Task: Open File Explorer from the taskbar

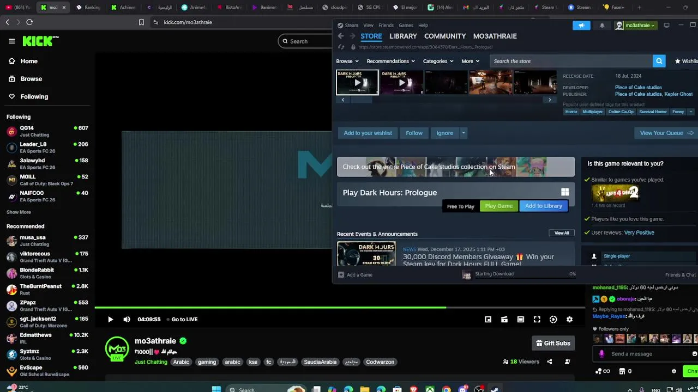Action: click(x=364, y=389)
